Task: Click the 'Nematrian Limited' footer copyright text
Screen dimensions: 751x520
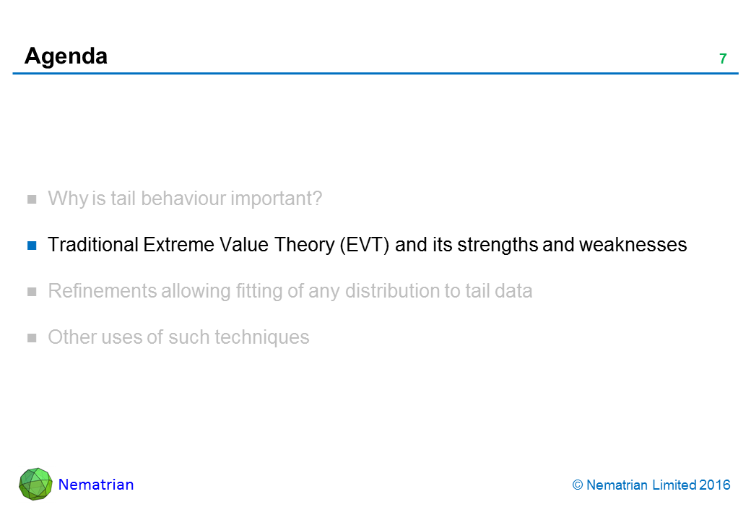Action: (641, 485)
